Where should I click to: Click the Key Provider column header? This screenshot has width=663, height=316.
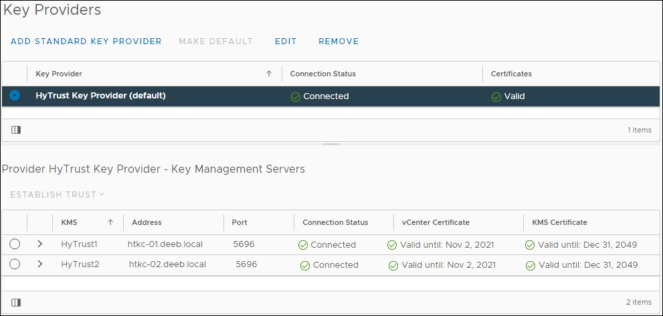pos(59,74)
